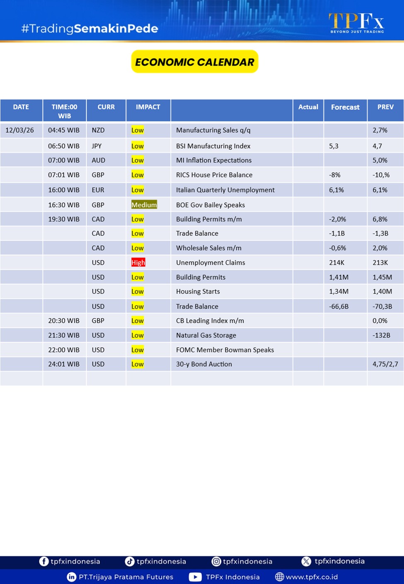Select the red High impact label

pos(138,263)
